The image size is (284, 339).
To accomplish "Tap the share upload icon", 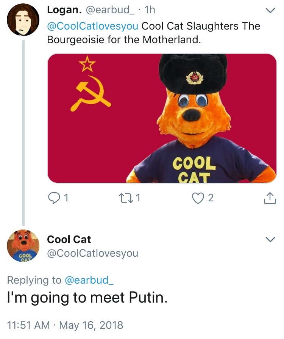I will click(x=268, y=198).
